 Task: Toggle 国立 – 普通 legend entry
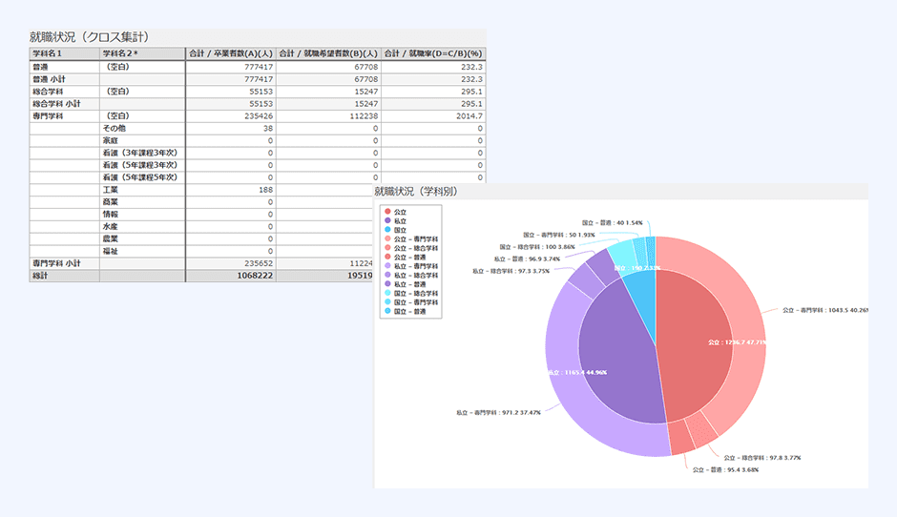pos(410,312)
